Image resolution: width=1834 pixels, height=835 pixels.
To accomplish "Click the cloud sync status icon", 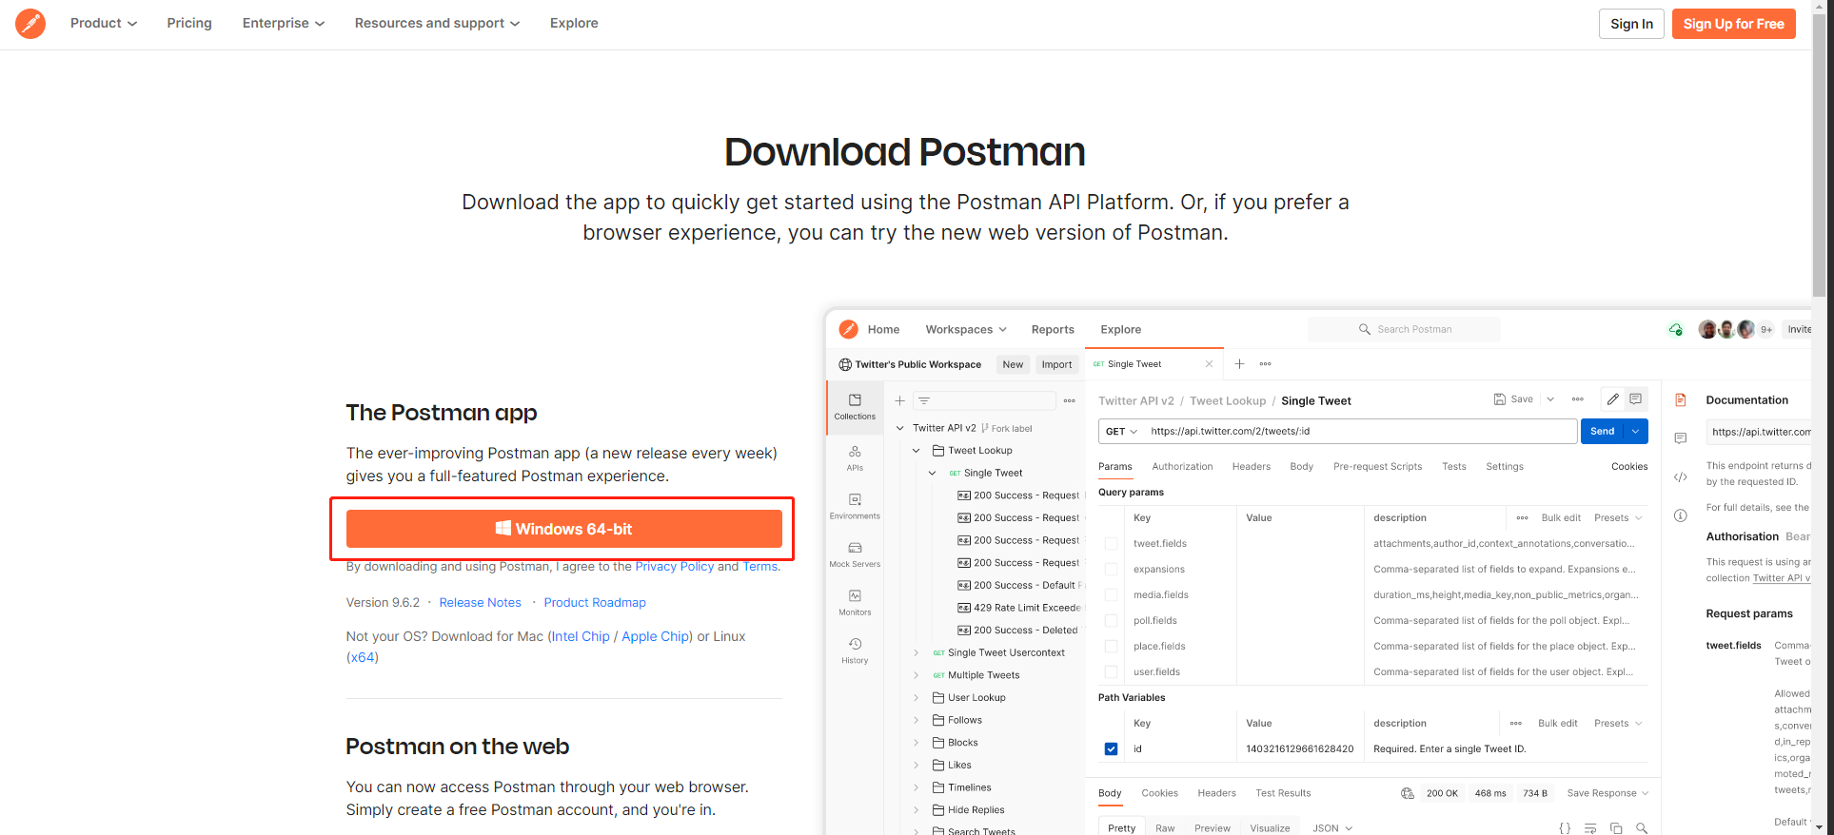I will [1675, 329].
